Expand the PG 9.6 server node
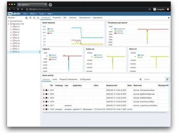Viewport: 178px width, 133px height. click(x=11, y=43)
